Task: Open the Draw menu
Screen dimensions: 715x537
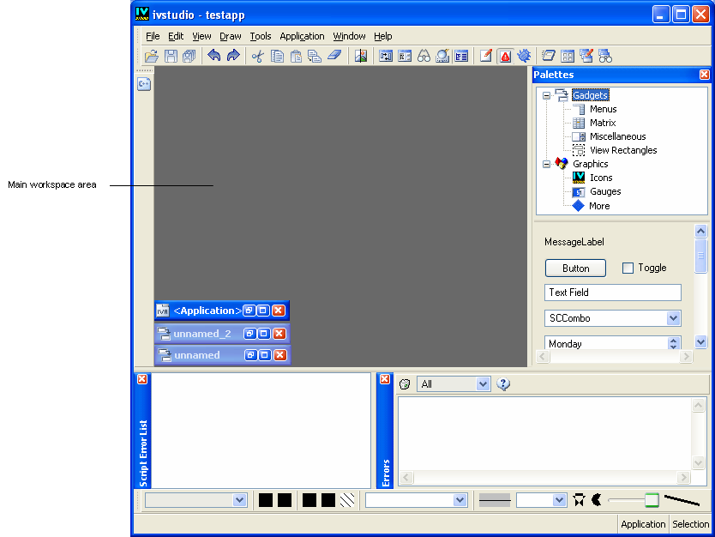Action: pos(231,36)
